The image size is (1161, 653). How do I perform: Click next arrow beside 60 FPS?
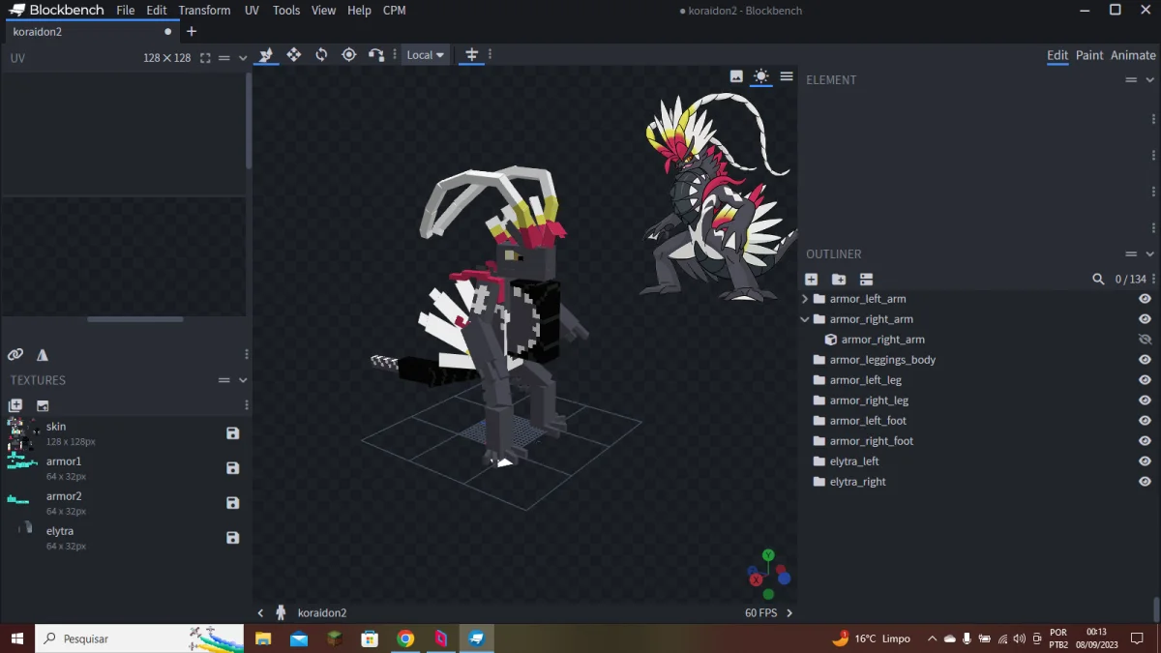tap(789, 613)
